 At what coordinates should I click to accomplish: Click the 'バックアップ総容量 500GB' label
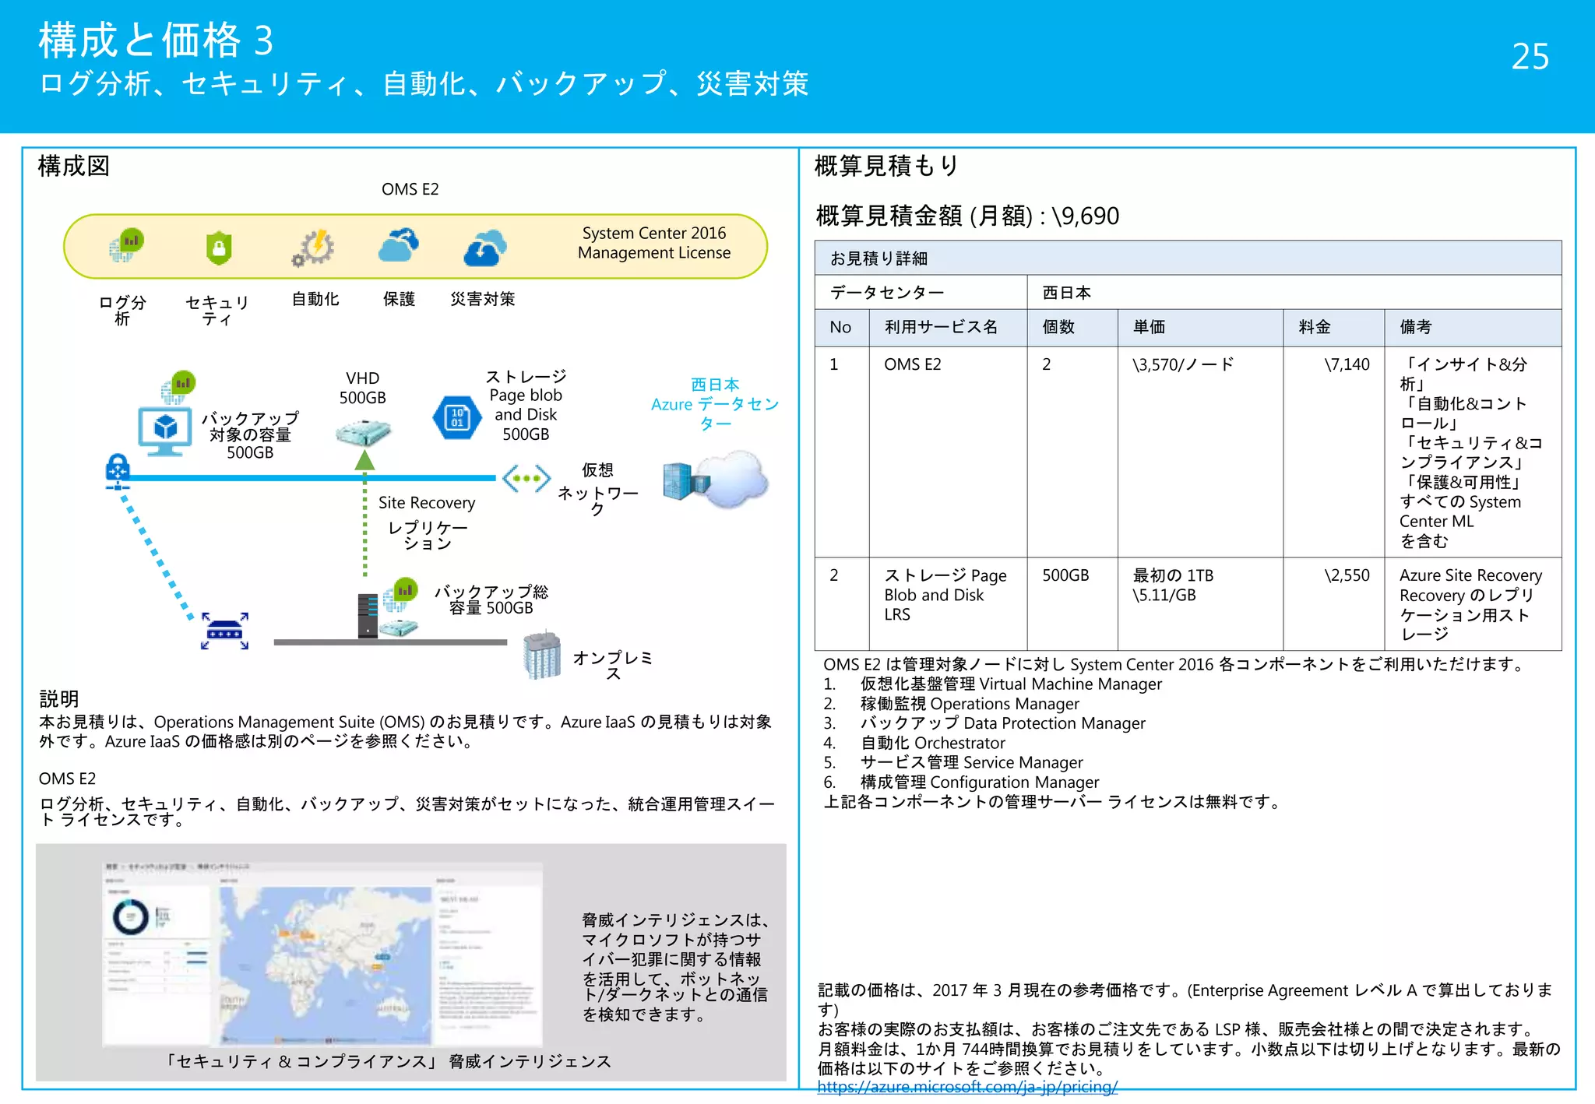491,600
